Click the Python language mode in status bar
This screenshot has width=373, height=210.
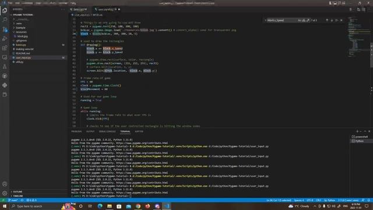[331, 200]
